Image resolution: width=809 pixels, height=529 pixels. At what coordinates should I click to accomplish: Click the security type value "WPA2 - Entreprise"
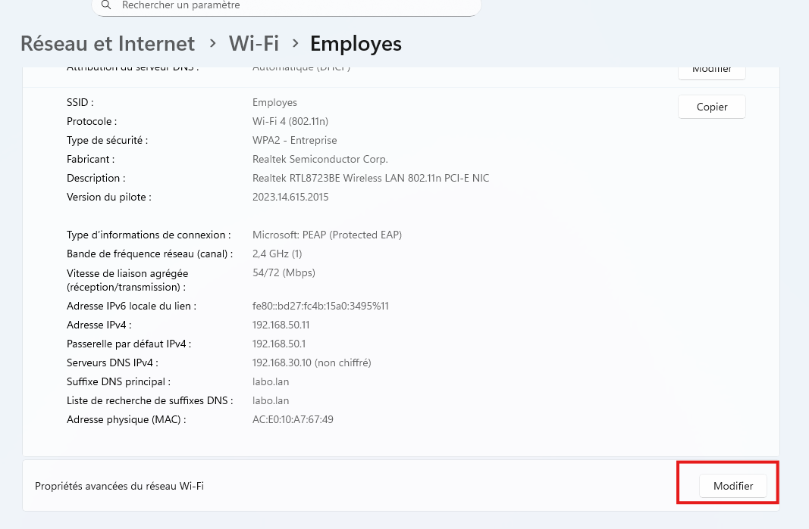294,140
